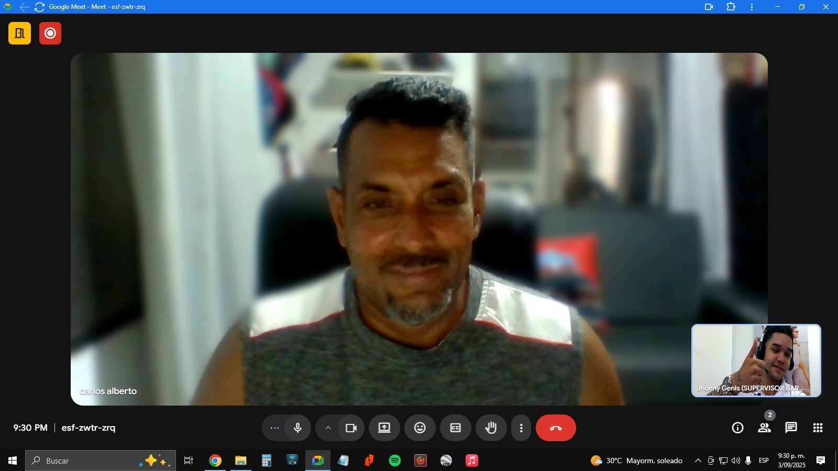The width and height of the screenshot is (838, 471).
Task: Turn off the camera
Action: [x=351, y=428]
